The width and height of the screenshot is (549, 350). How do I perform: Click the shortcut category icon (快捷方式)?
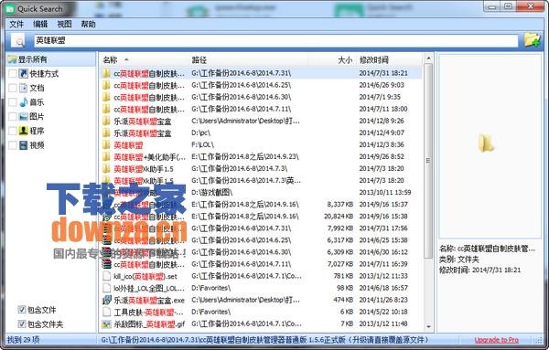pos(24,73)
